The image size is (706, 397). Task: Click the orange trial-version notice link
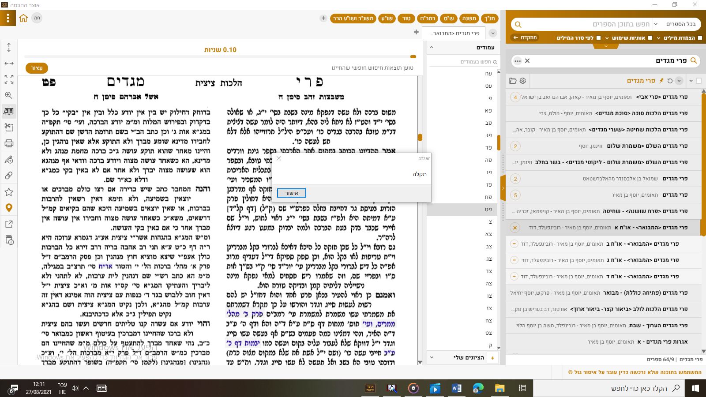635,372
